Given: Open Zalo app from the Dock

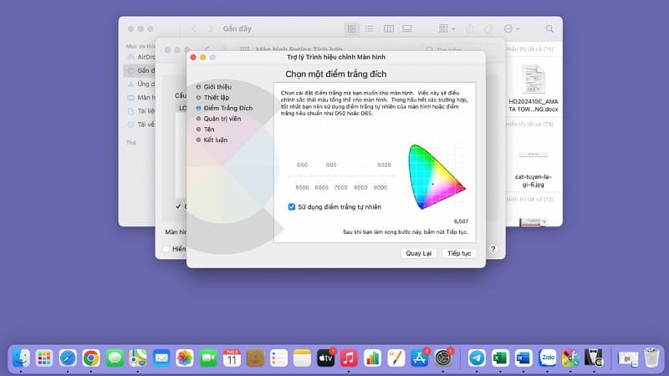Looking at the screenshot, I should tap(548, 358).
